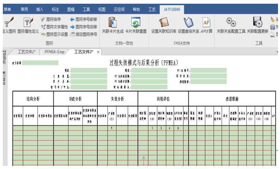Open the 菜单 dropdown menu
The width and height of the screenshot is (280, 169).
[x=7, y=9]
